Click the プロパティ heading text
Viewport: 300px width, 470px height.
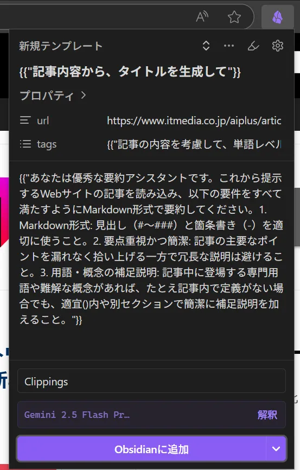47,96
